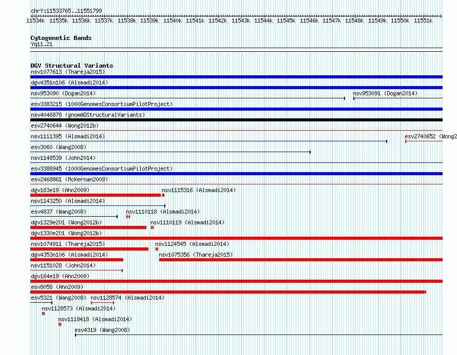Click nsv1111395 (Alsmadi2014) label
This screenshot has height=355, width=457.
(68, 136)
